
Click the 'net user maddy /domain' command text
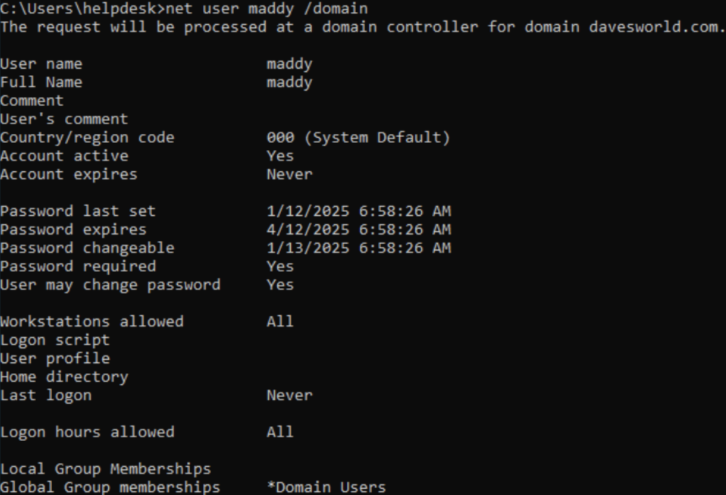pyautogui.click(x=267, y=8)
